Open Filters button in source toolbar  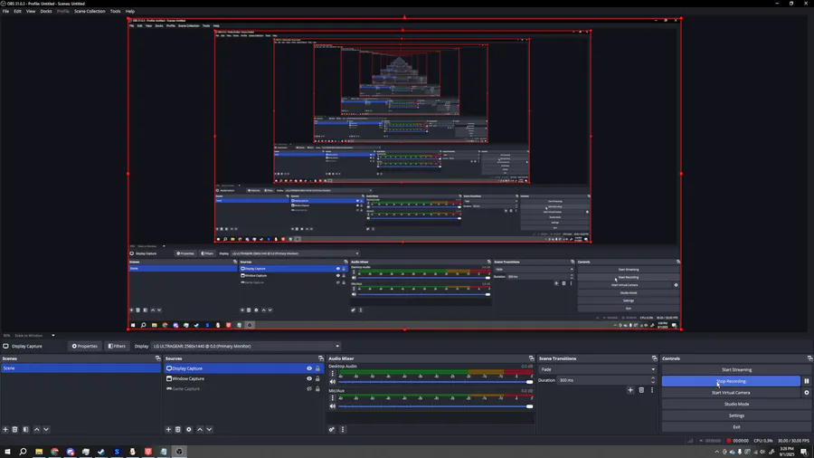click(117, 347)
